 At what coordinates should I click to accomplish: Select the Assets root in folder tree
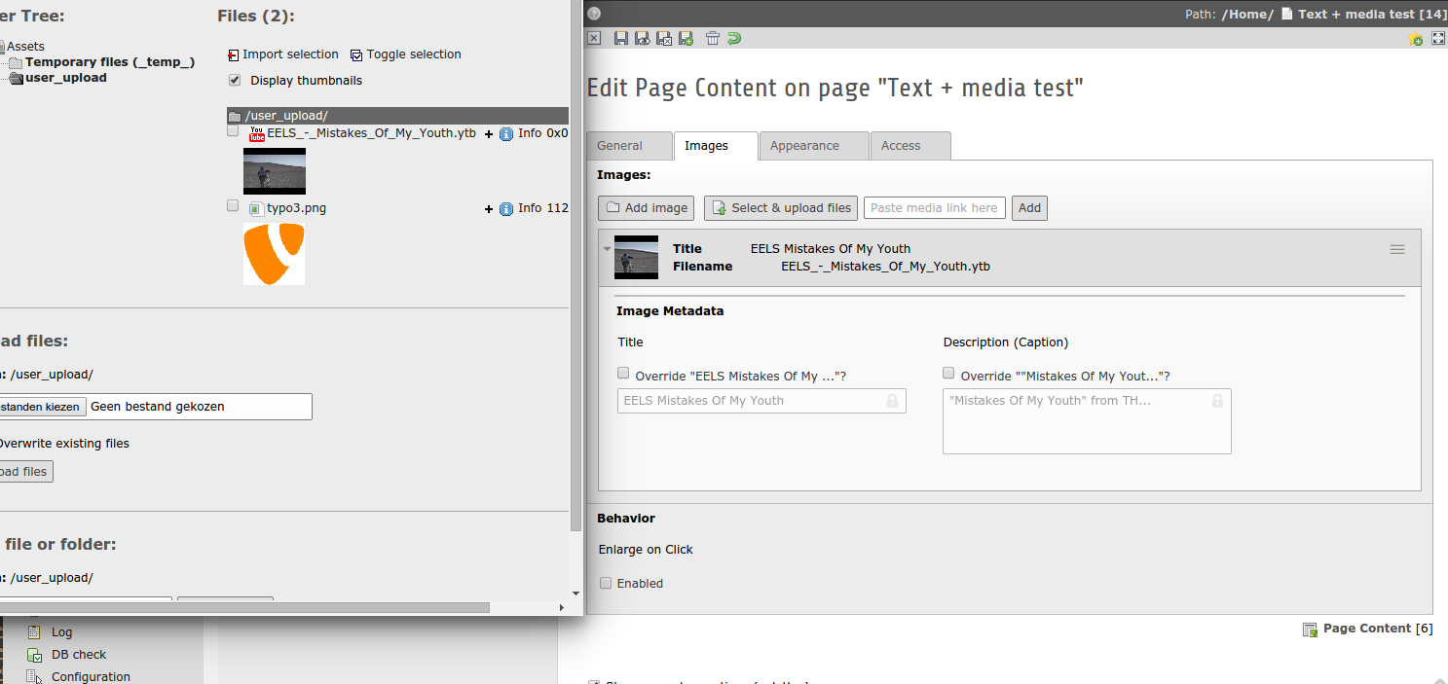click(25, 47)
